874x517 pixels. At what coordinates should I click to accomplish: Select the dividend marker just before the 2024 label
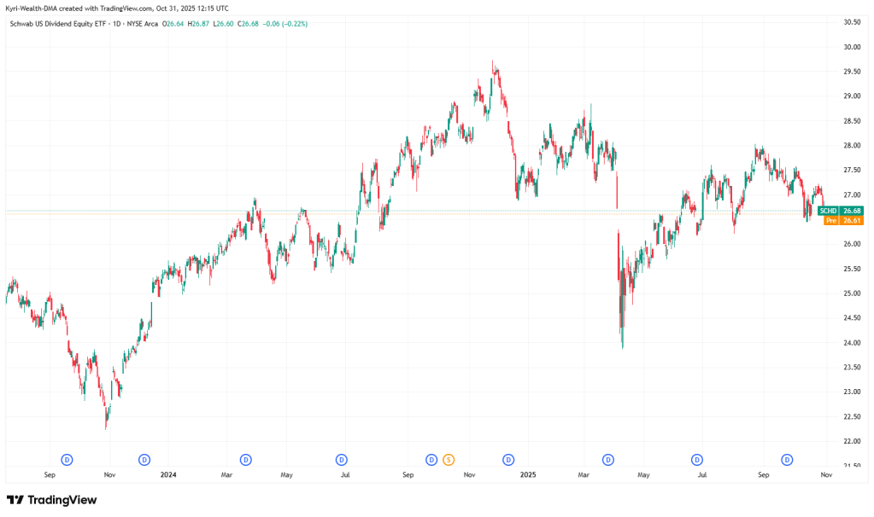coord(144,460)
